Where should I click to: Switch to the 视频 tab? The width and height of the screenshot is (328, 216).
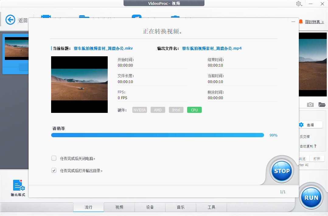tap(119, 207)
